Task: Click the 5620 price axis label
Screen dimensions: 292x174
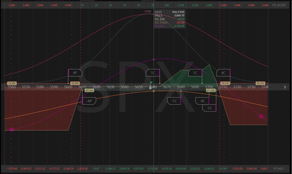Action: [x=96, y=87]
